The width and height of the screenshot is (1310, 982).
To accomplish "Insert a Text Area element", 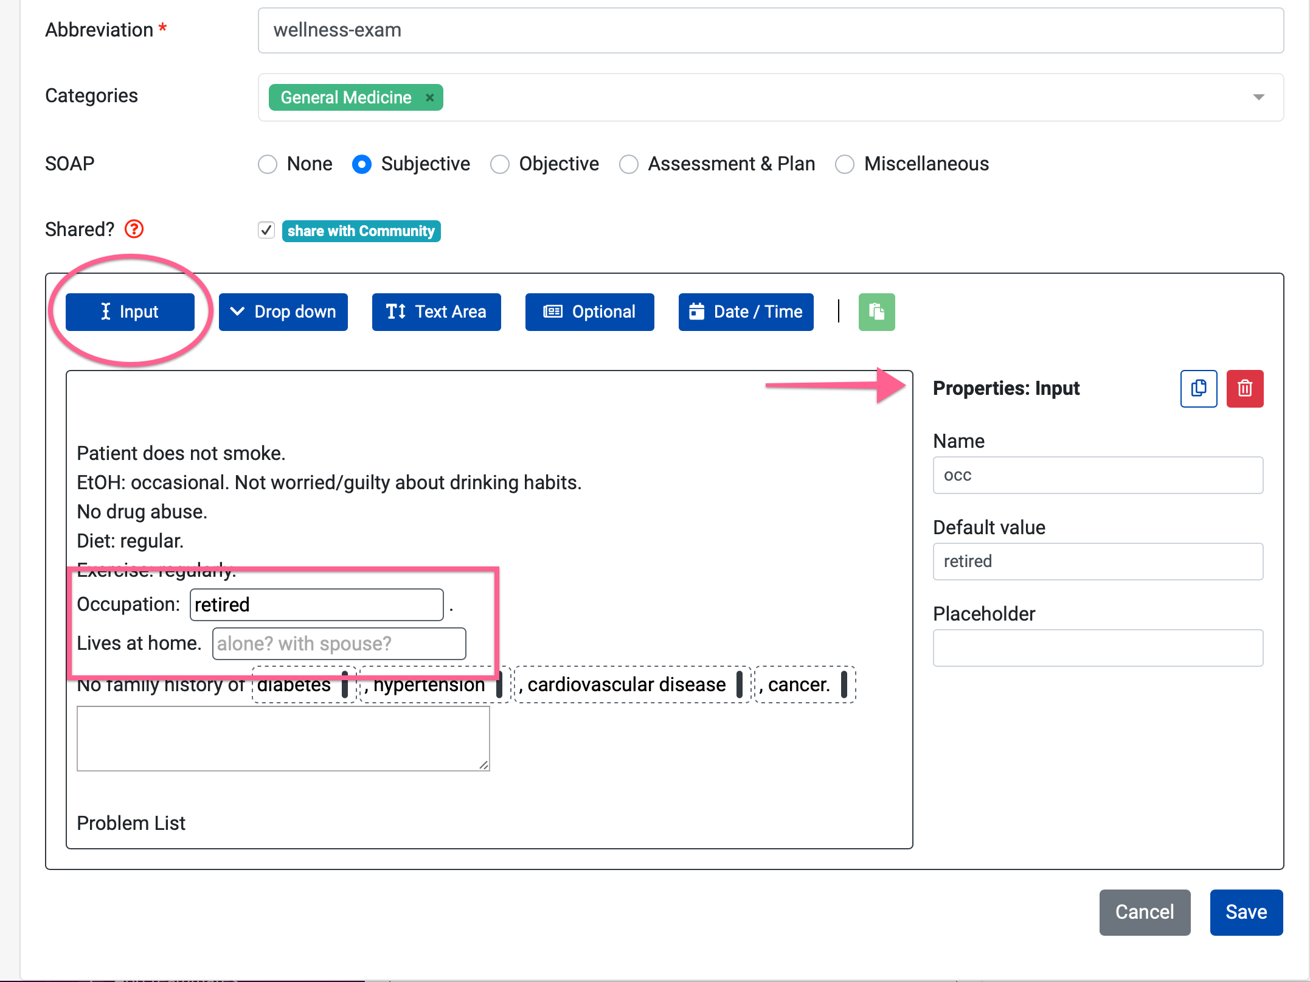I will coord(436,312).
